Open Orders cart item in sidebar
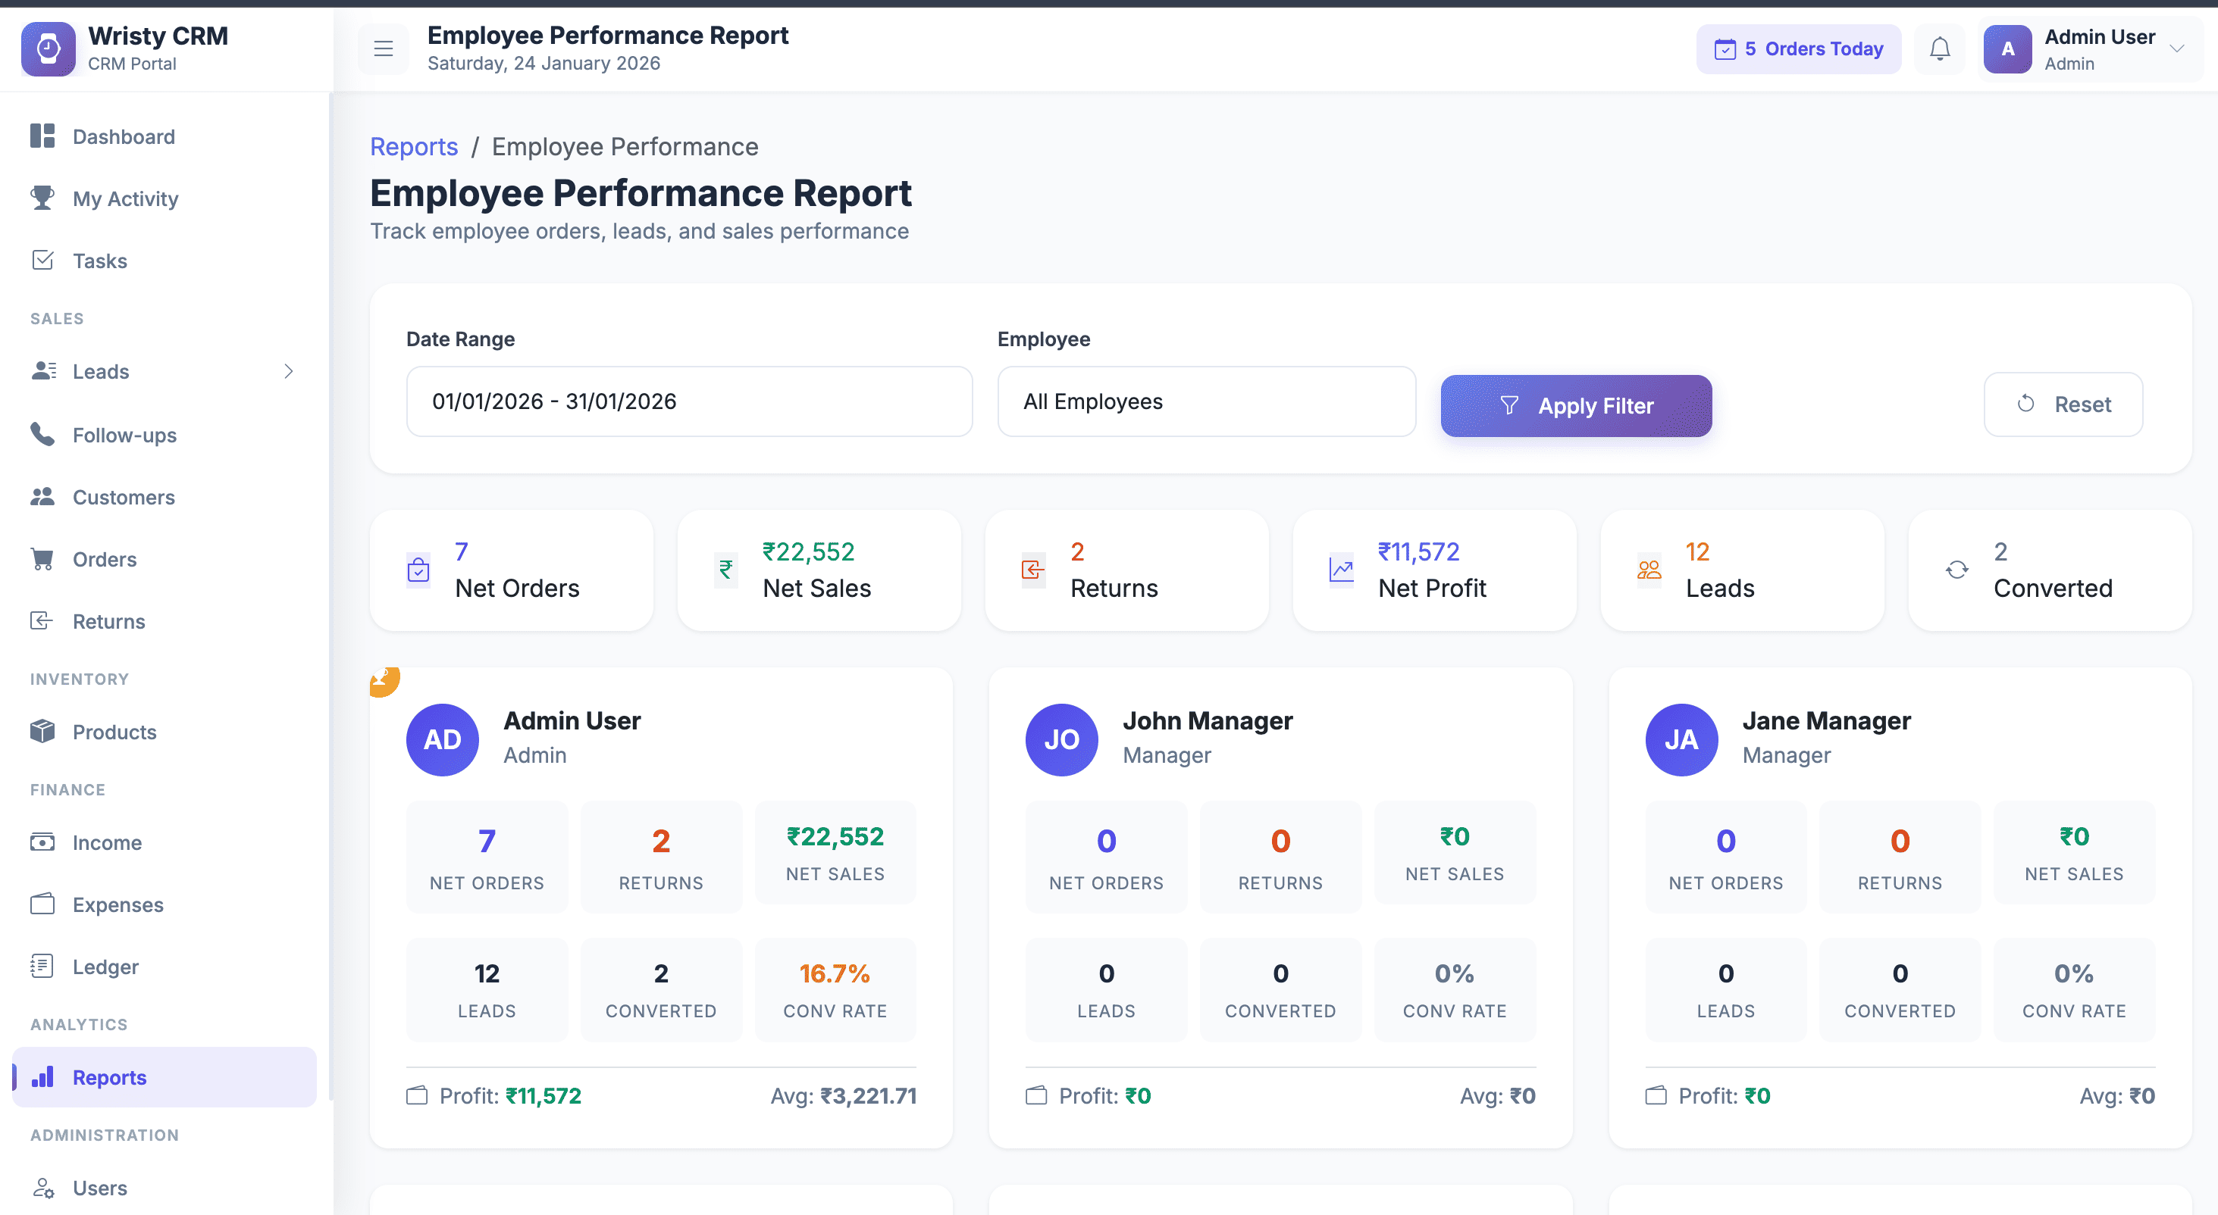Screen dimensions: 2218x1215 [x=104, y=559]
